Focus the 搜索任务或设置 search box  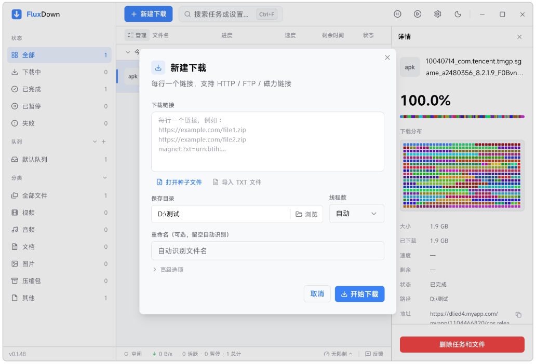point(231,14)
